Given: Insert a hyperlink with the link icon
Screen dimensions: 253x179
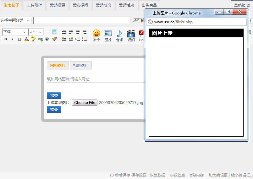Looking at the screenshot, I should 40,39.
